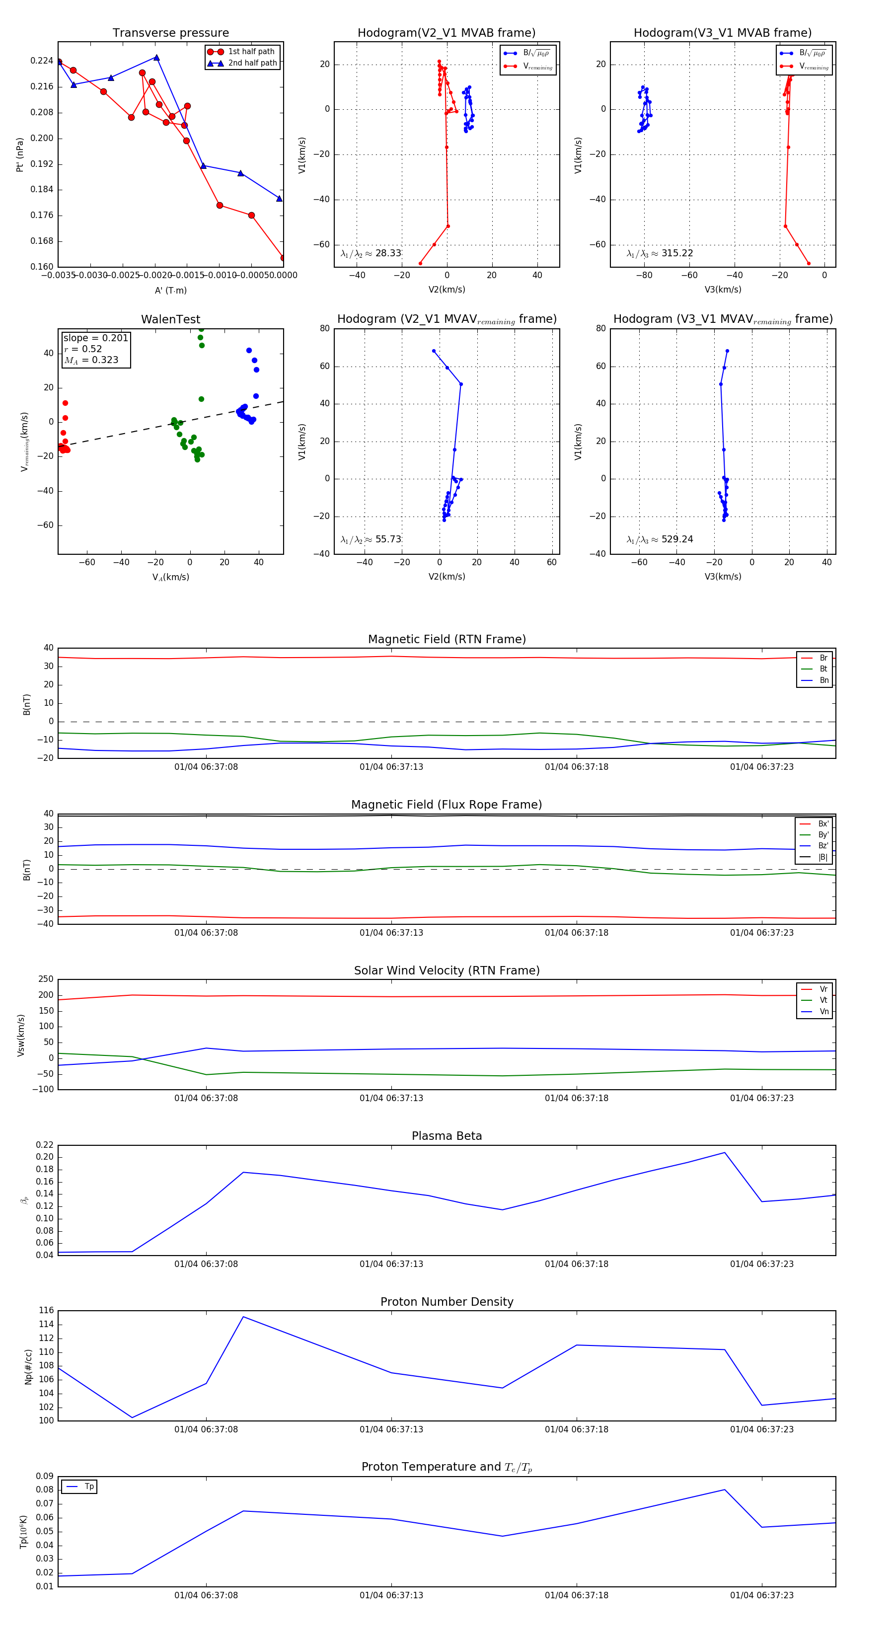
Task: Click the Proton Number Density title
Action: coord(447,1302)
